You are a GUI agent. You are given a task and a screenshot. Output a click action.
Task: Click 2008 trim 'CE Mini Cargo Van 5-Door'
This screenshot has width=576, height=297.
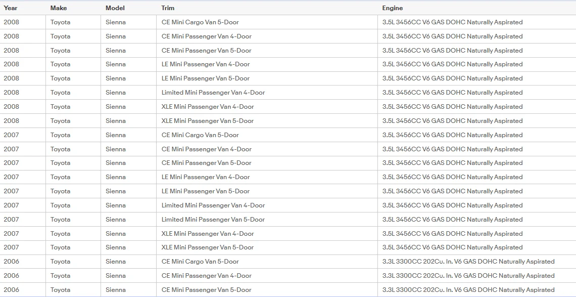click(x=200, y=22)
